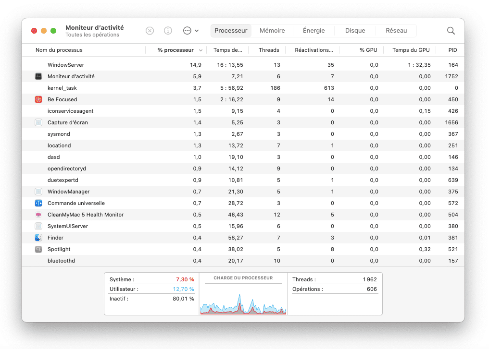Image resolution: width=489 pixels, height=349 pixels.
Task: Open the Énergie tab
Action: point(313,31)
